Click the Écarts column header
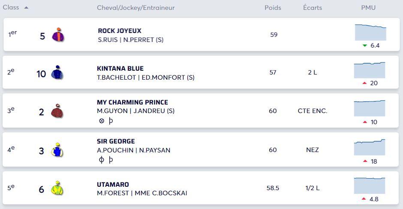Viewport: 403px width, 209px height. pos(312,8)
